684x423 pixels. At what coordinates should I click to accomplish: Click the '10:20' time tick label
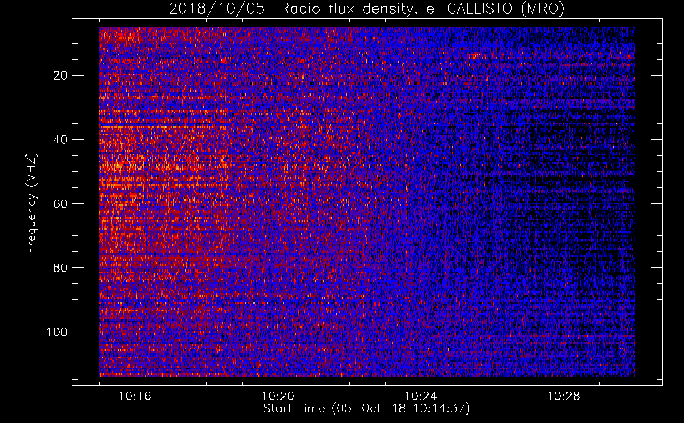[278, 396]
